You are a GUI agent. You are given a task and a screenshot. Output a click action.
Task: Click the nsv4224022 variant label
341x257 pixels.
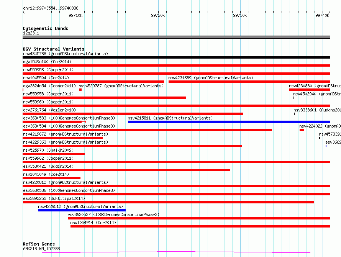(x=320, y=126)
